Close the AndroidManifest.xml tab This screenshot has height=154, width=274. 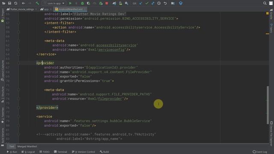tap(85, 9)
